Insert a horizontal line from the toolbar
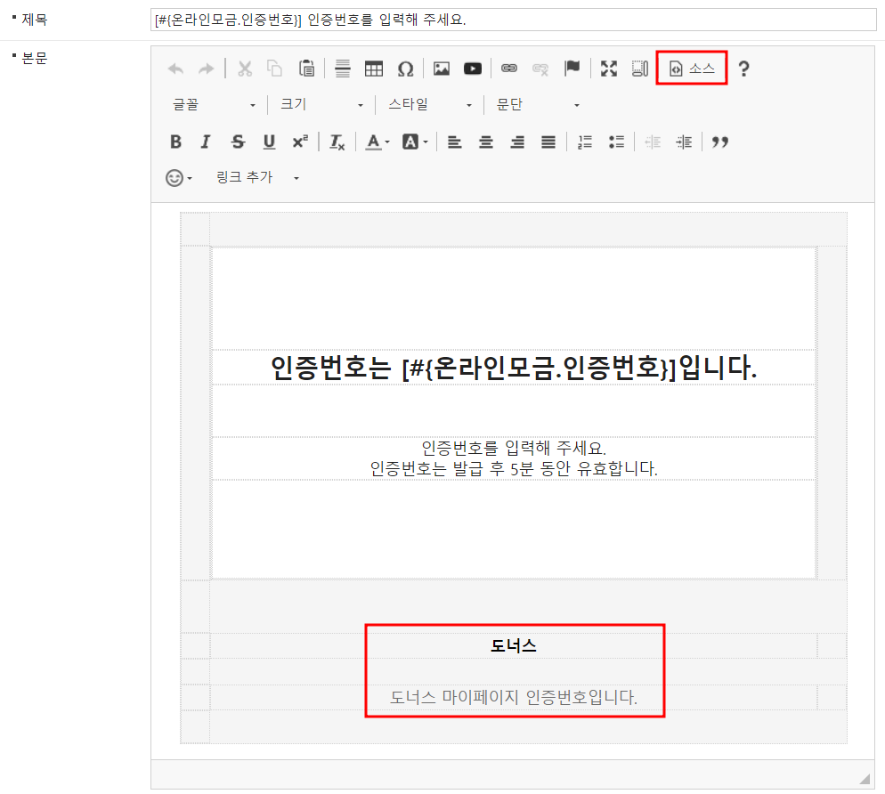Image resolution: width=885 pixels, height=794 pixels. coord(343,69)
